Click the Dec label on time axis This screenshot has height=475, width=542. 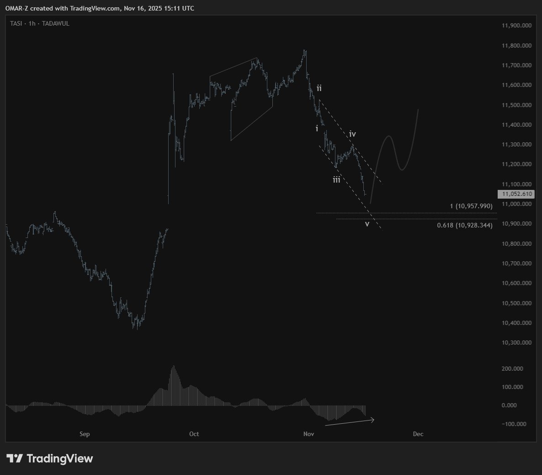click(418, 434)
